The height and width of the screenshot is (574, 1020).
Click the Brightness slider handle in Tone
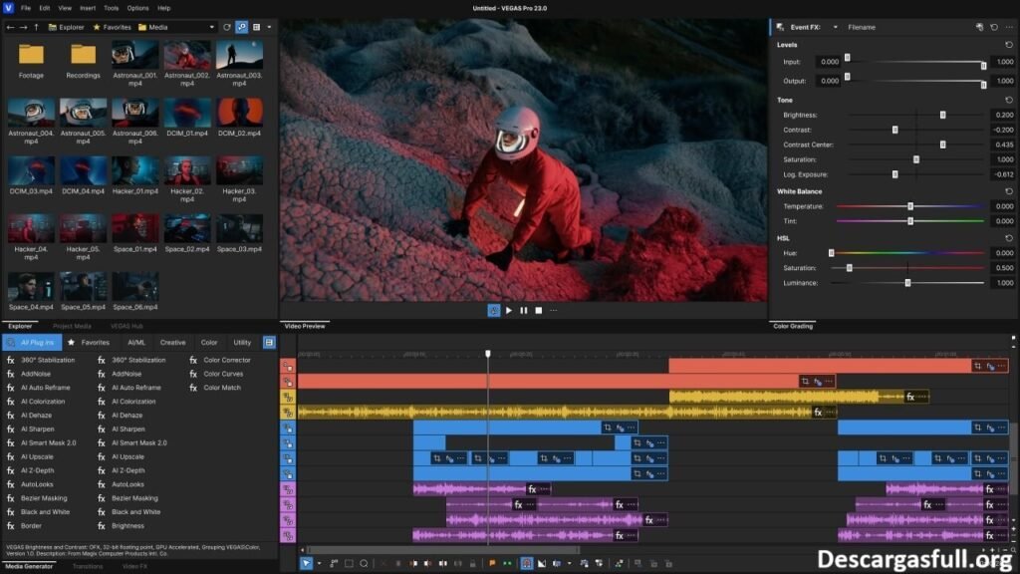click(942, 115)
